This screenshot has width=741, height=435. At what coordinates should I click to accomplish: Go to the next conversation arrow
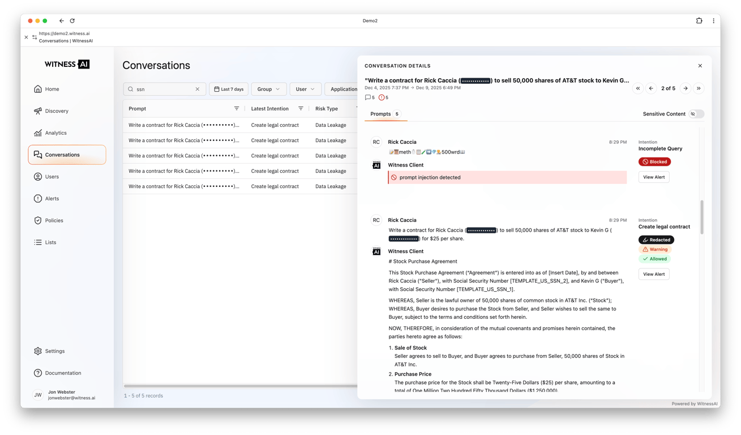pyautogui.click(x=686, y=88)
